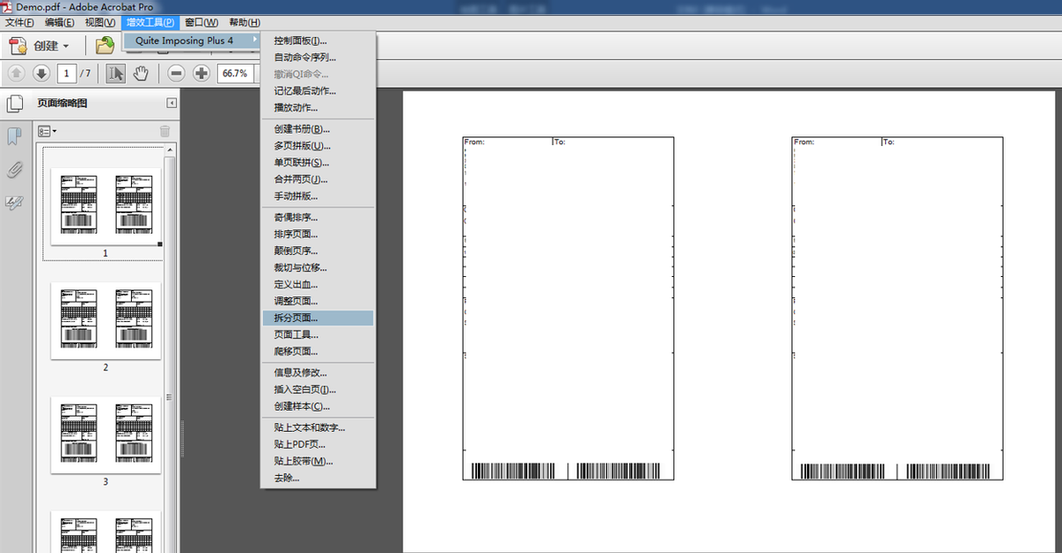
Task: Click the open file folder icon
Action: click(x=105, y=46)
